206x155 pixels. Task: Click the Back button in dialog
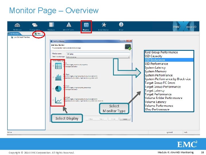91,119
